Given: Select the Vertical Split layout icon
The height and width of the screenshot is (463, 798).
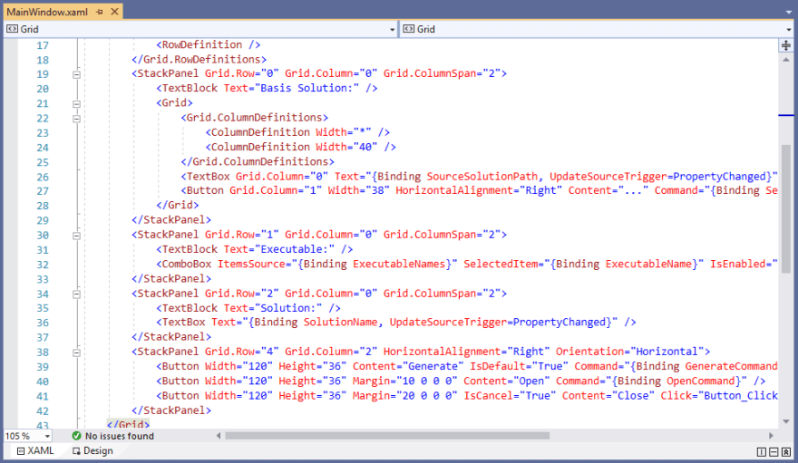Looking at the screenshot, I should pos(762,452).
